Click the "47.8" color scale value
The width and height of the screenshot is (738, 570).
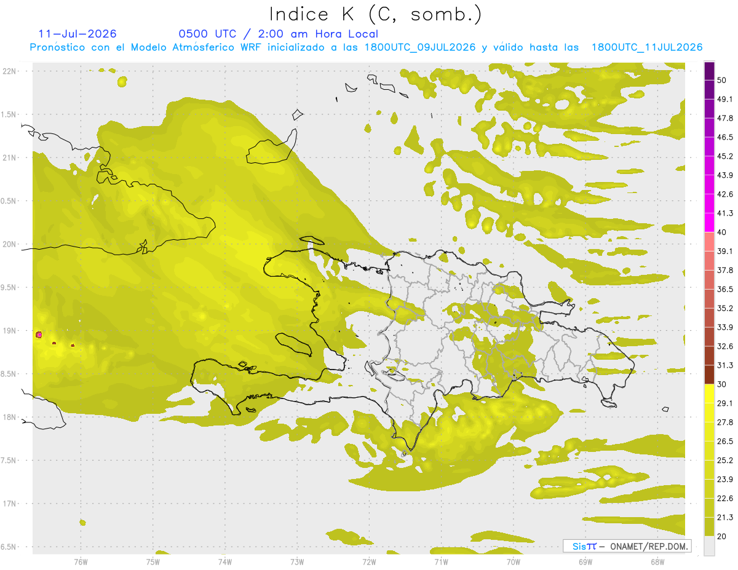coord(725,118)
